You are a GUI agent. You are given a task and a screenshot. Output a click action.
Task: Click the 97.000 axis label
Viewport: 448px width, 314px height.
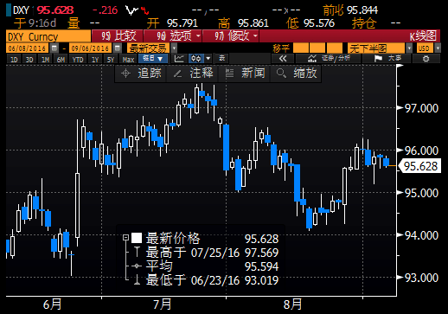point(421,108)
